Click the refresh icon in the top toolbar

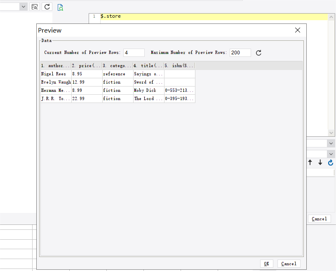(46, 7)
